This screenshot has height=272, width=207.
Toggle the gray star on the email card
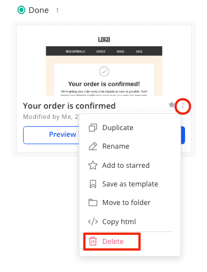172,105
